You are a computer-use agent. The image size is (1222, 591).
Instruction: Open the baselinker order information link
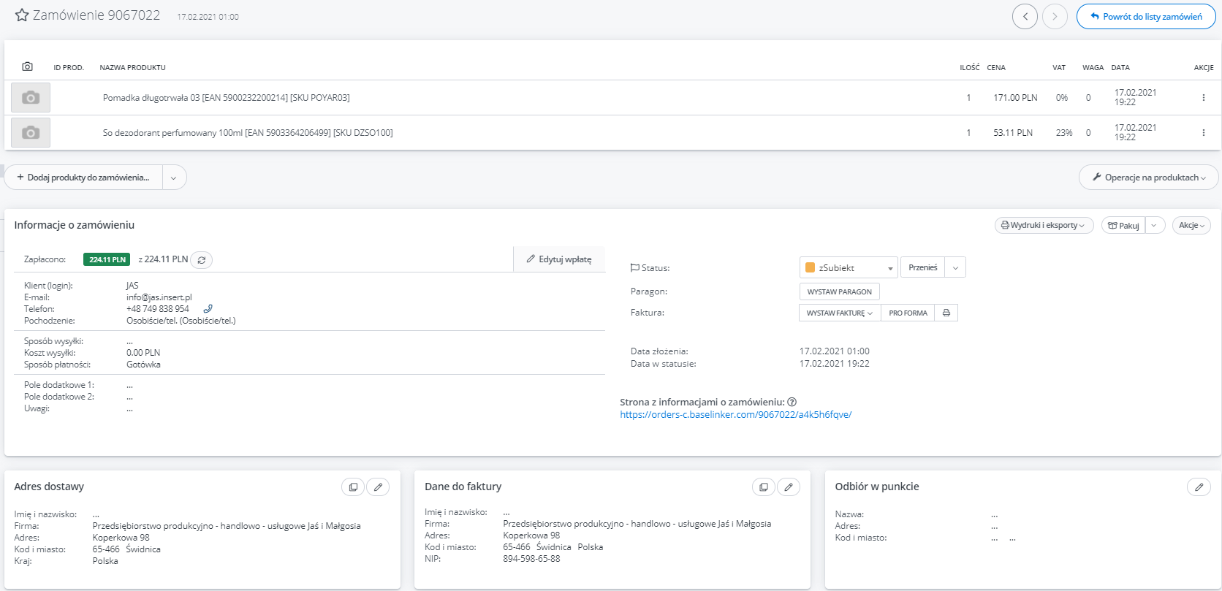736,414
